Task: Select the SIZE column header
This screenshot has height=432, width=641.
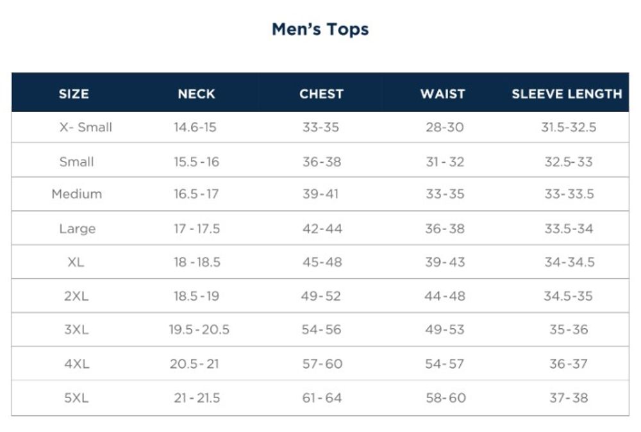Action: (74, 94)
